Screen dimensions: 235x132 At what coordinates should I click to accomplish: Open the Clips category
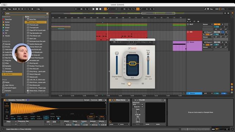click(x=7, y=63)
